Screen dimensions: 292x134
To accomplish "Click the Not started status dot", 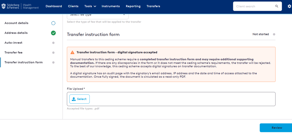I will [x=274, y=34].
